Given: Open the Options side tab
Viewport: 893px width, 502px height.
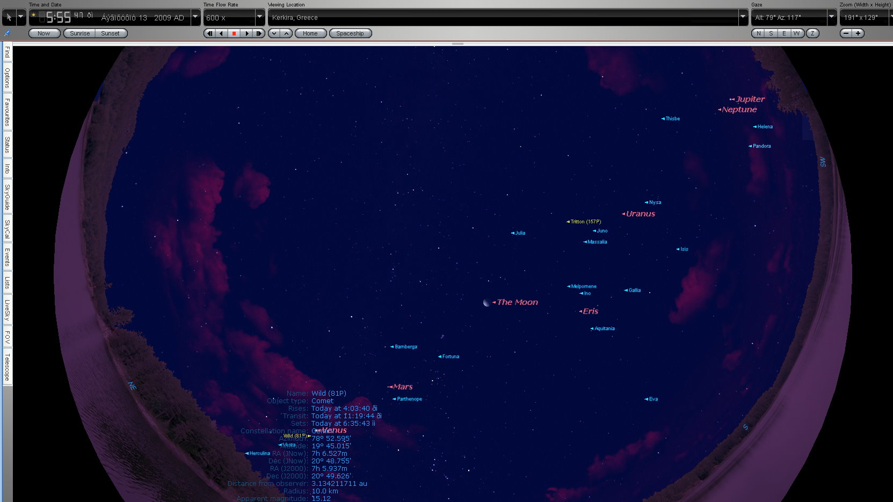Looking at the screenshot, I should [x=7, y=78].
